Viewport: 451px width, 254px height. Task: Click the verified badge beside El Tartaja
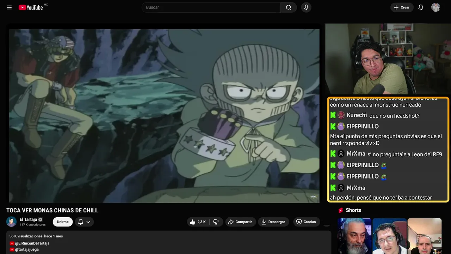(x=40, y=219)
